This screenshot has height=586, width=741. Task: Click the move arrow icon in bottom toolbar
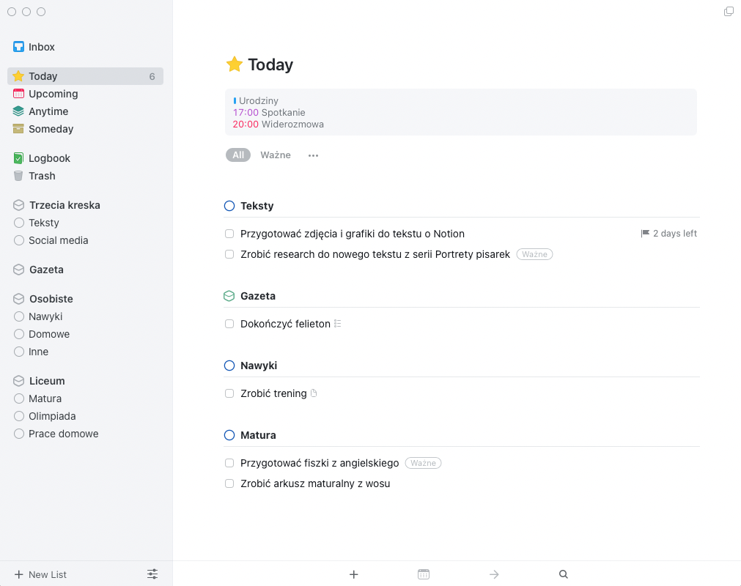pyautogui.click(x=494, y=574)
